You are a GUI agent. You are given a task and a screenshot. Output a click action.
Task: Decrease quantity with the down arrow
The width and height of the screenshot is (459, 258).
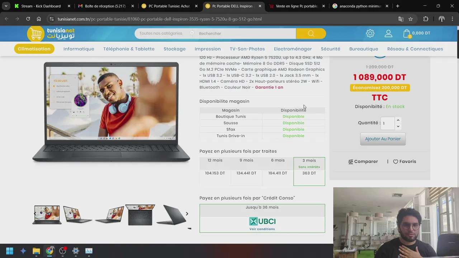398,126
